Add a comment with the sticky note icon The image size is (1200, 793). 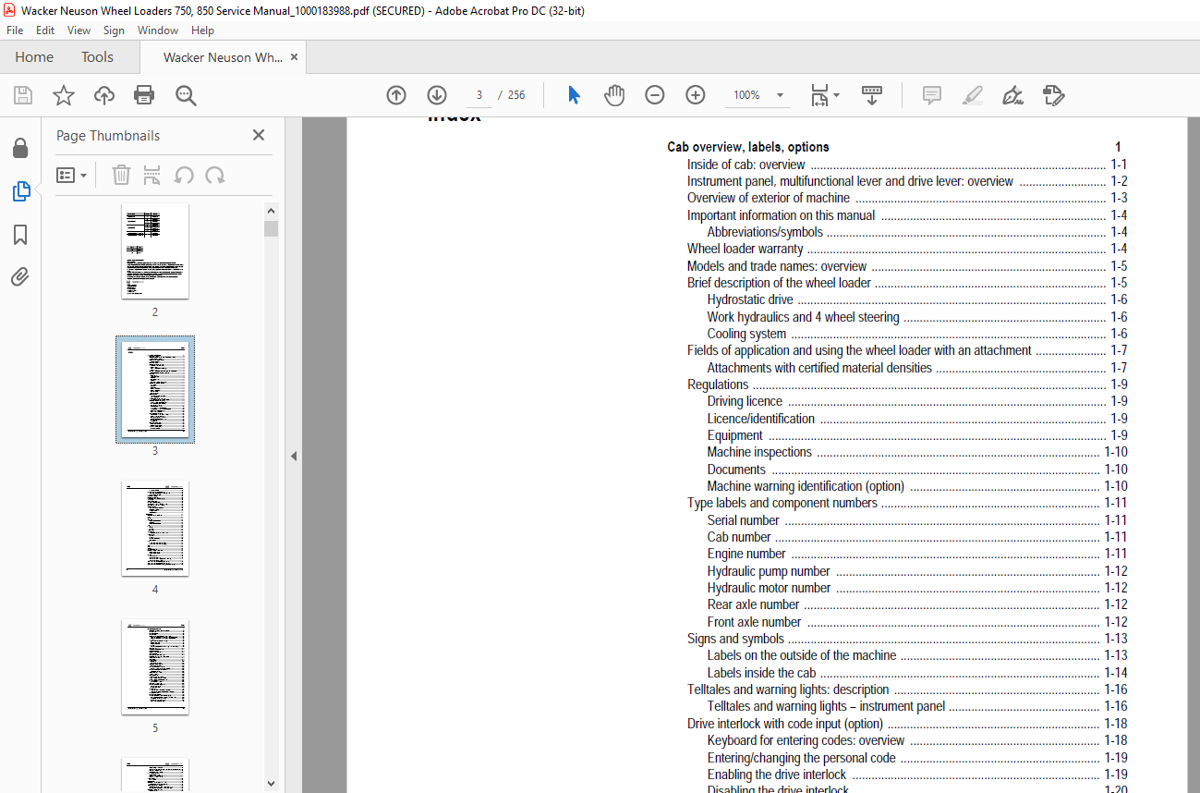(932, 95)
